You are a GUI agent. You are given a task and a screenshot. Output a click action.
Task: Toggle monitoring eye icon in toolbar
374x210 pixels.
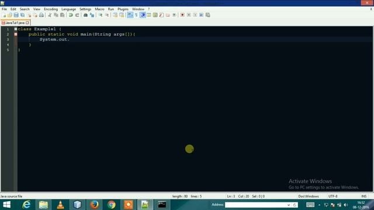174,15
